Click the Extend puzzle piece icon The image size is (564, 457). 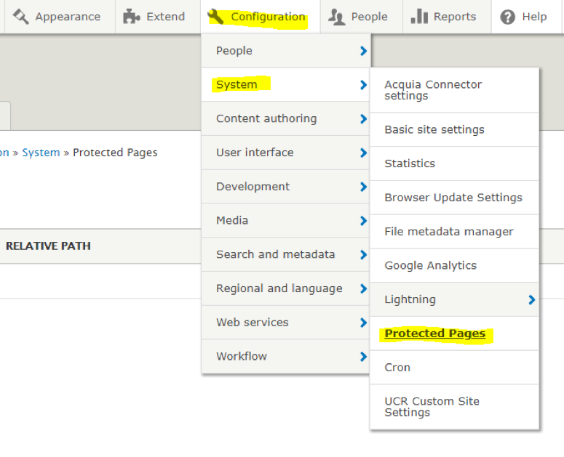(x=131, y=17)
